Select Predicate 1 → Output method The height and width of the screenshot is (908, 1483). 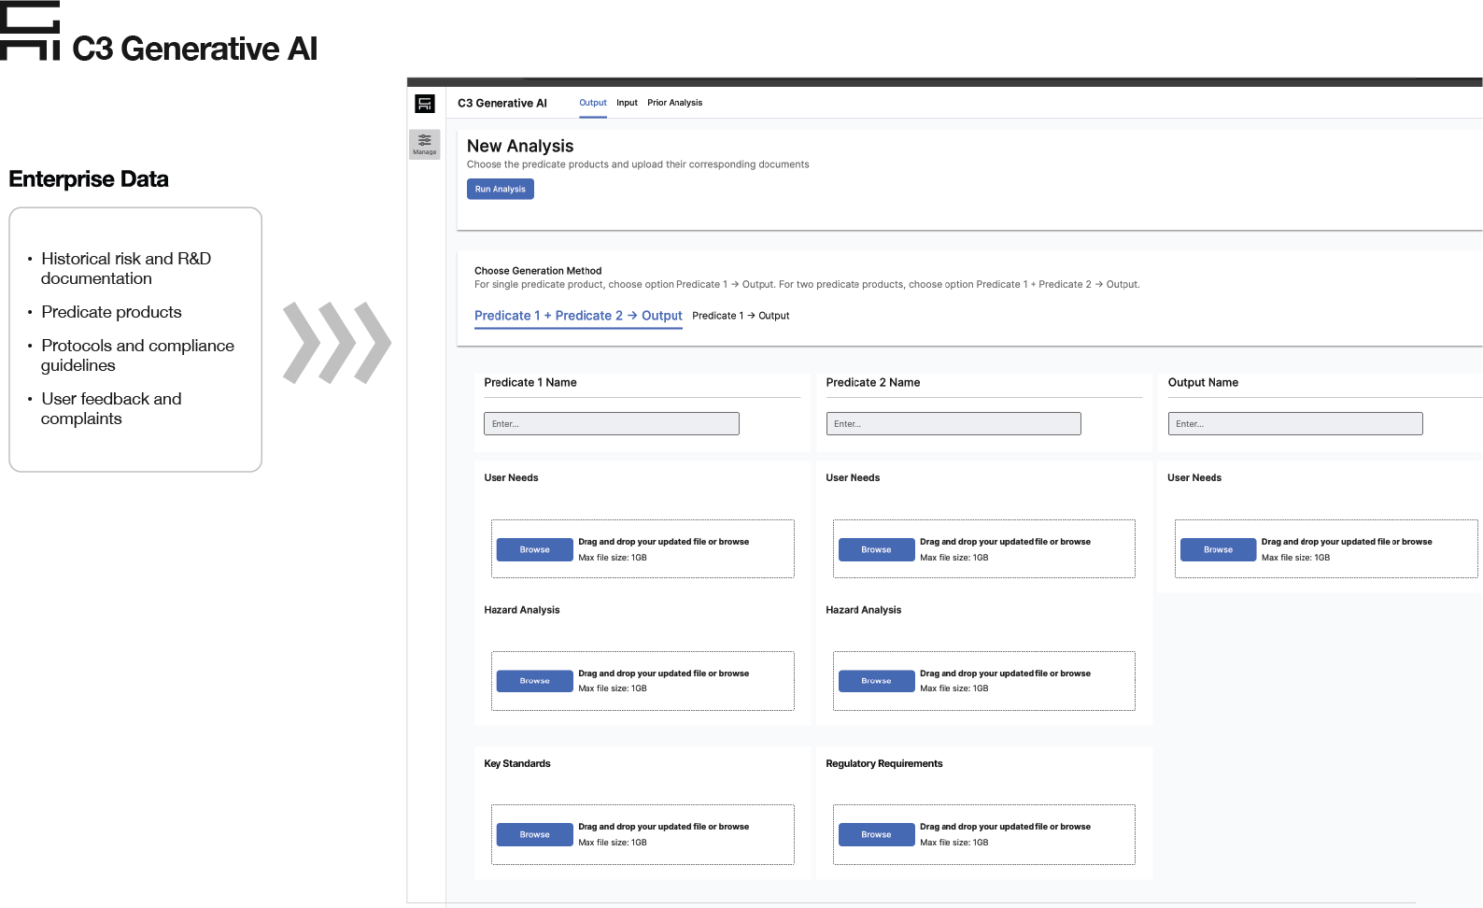point(741,316)
